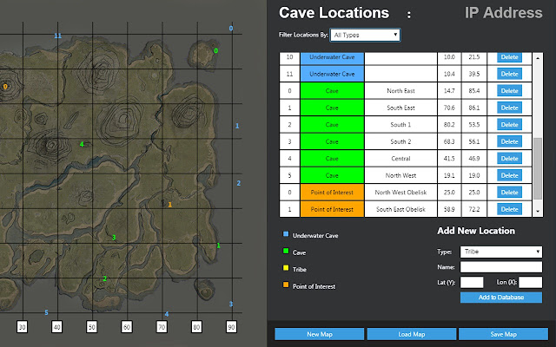Click blue underwater cave marker 11

(58, 36)
